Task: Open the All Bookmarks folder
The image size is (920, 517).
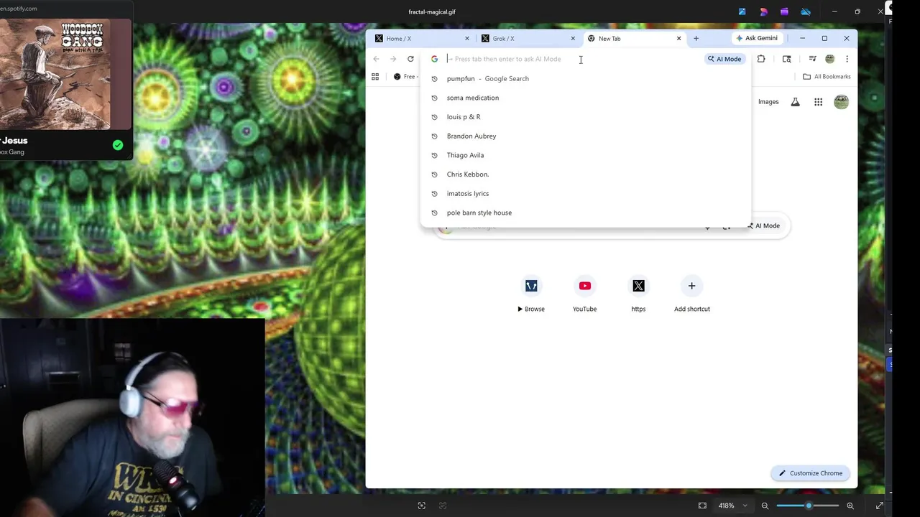Action: point(827,77)
